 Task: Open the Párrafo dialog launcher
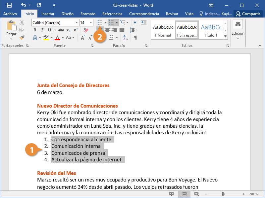coord(146,46)
